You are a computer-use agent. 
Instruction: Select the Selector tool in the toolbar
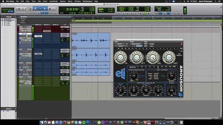[40, 9]
